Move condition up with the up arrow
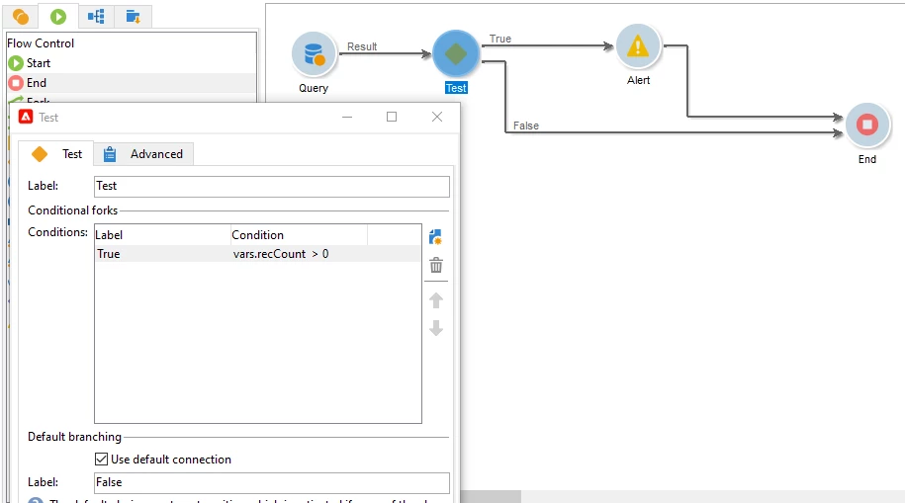The width and height of the screenshot is (905, 503). tap(436, 300)
